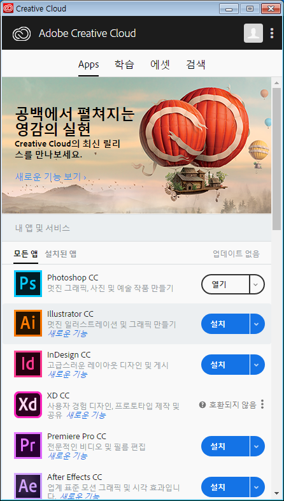284x501 pixels.
Task: Open InDesign CC 새로운 기능 link
Action: pyautogui.click(x=67, y=374)
